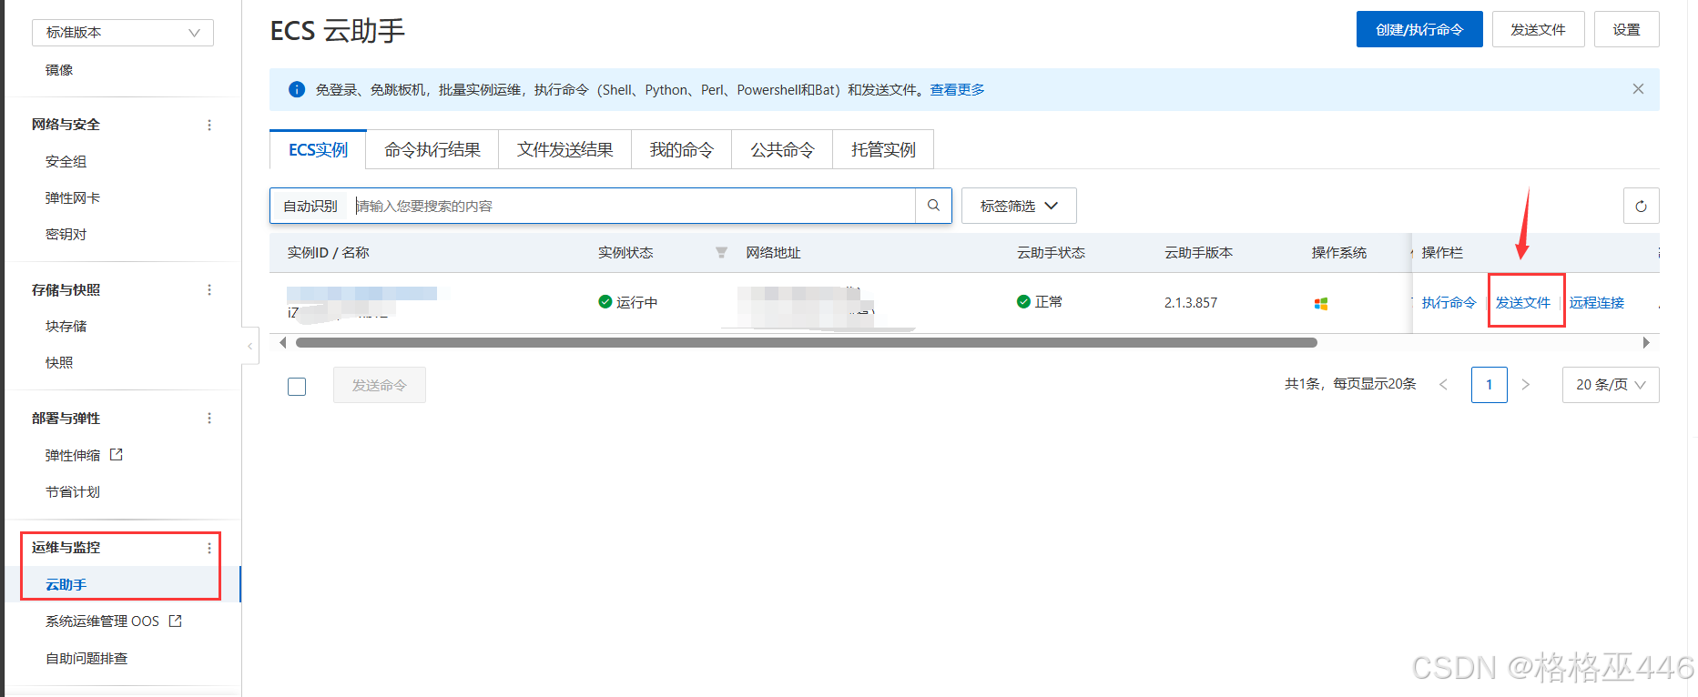Image resolution: width=1698 pixels, height=697 pixels.
Task: Open 自助问题排查 in the sidebar
Action: [x=86, y=658]
